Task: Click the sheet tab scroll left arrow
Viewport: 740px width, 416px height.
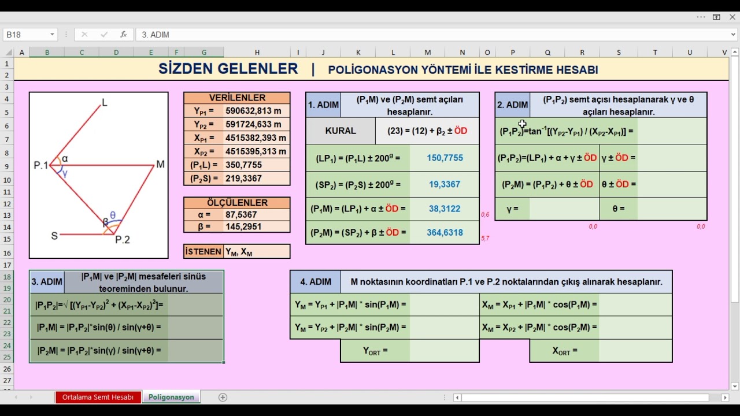Action: click(16, 398)
